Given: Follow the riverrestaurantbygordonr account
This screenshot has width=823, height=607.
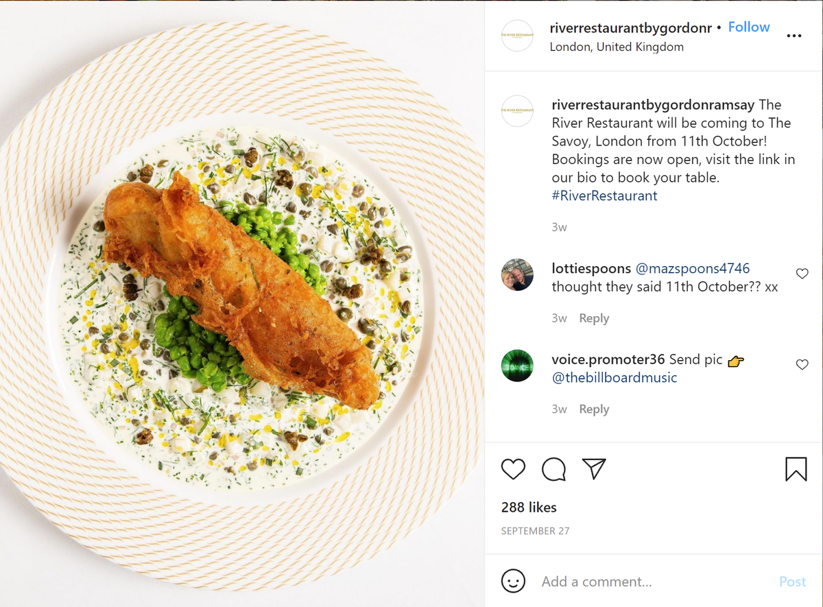Looking at the screenshot, I should (x=749, y=27).
